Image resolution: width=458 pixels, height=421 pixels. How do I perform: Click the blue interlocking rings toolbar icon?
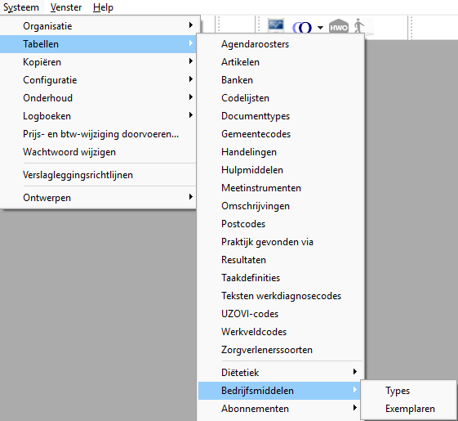(302, 28)
